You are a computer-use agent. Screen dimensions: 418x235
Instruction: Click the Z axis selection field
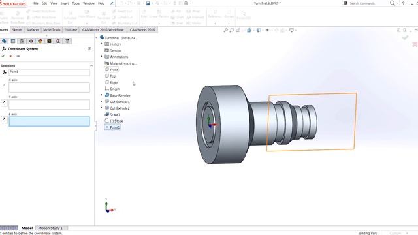50,121
